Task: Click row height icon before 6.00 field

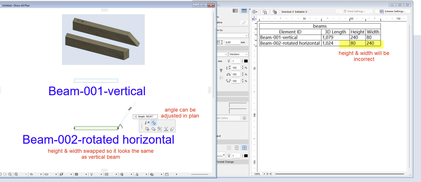Action: [x=220, y=42]
